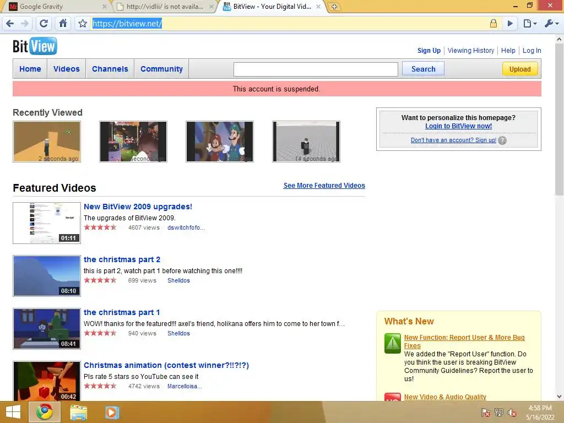The width and height of the screenshot is (564, 423).
Task: Open the 01:11 video thumbnail
Action: click(x=47, y=223)
